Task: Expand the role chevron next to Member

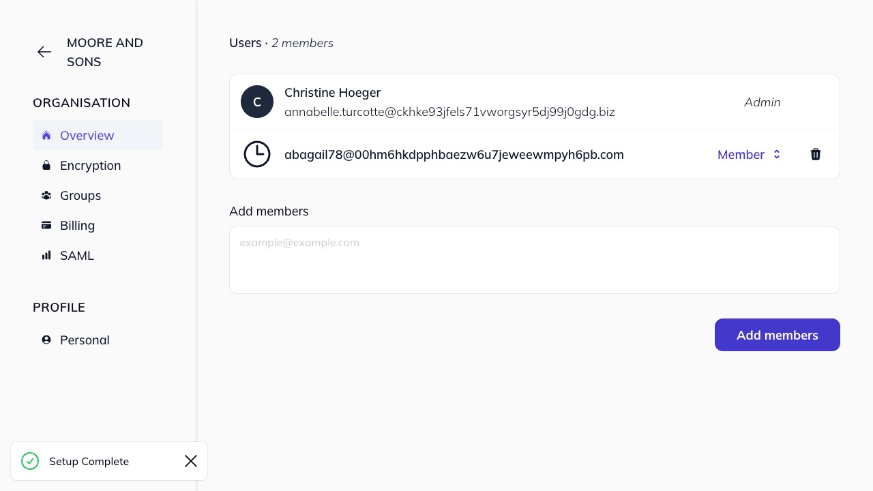Action: (x=776, y=154)
